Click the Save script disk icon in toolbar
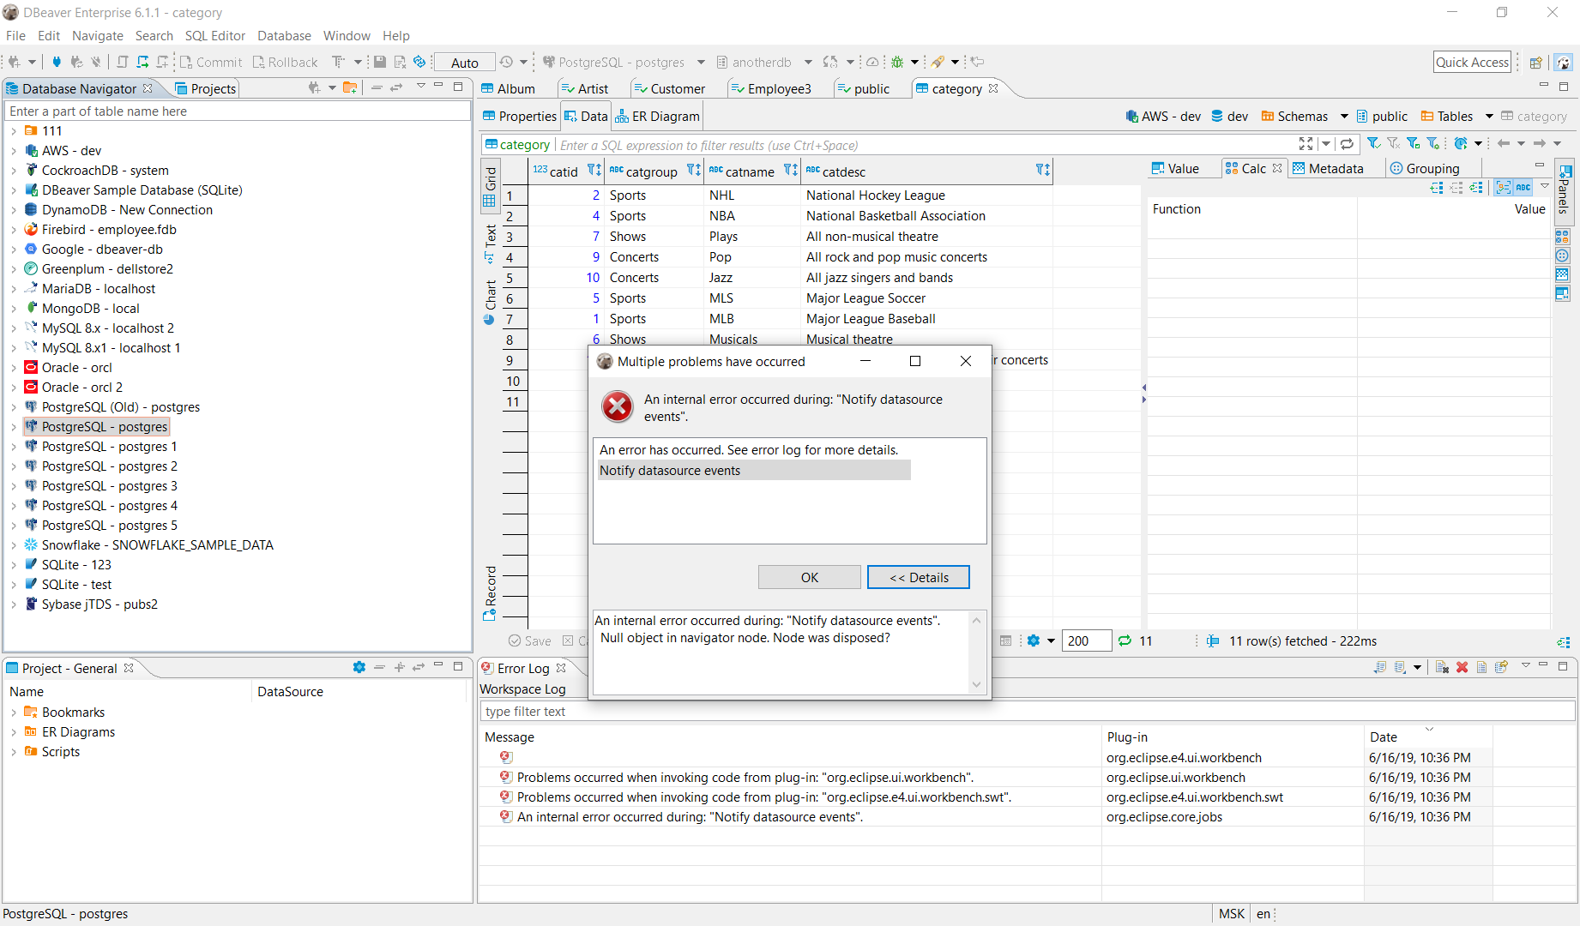The image size is (1580, 926). [380, 62]
